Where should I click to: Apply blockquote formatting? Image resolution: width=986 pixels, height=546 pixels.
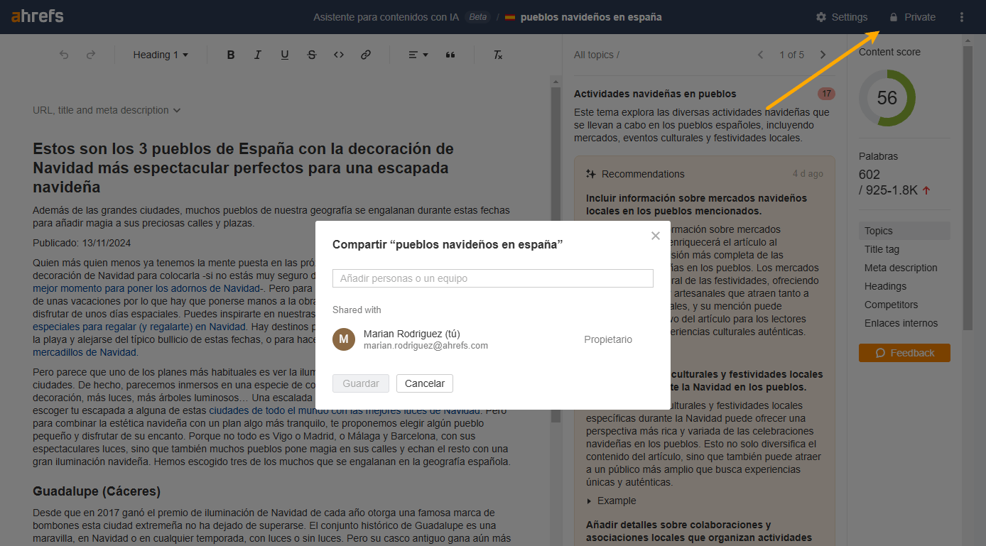pos(450,55)
